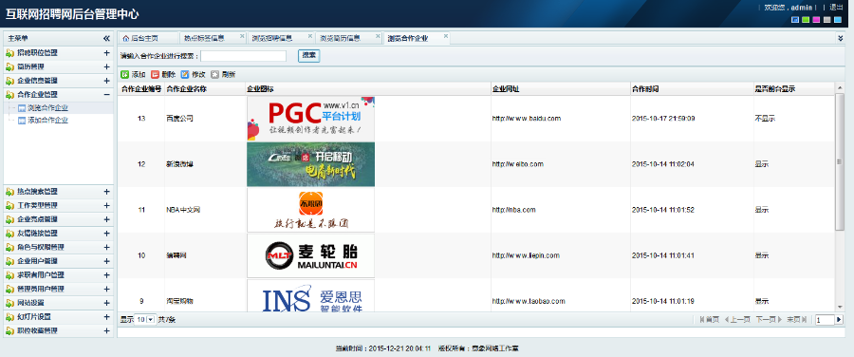
Task: Click the go arrow beside page number field
Action: [839, 320]
